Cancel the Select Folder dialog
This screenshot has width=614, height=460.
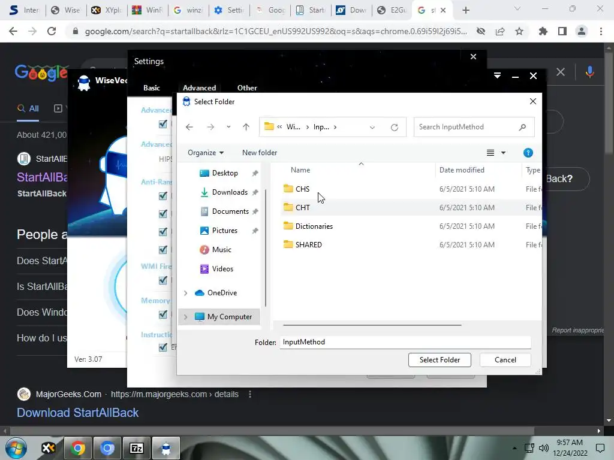505,360
